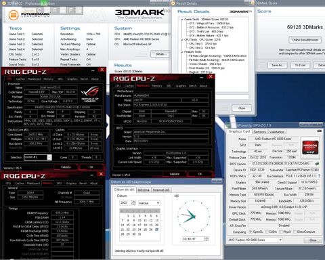Select the Graphics Card tab in GPU-Z
This screenshot has width=325, height=260.
[x=239, y=131]
